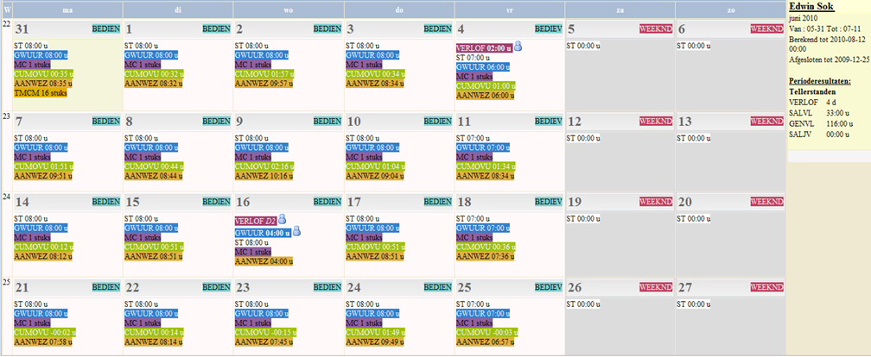Click the WEEKND label on day 5
The height and width of the screenshot is (357, 871).
(x=656, y=28)
